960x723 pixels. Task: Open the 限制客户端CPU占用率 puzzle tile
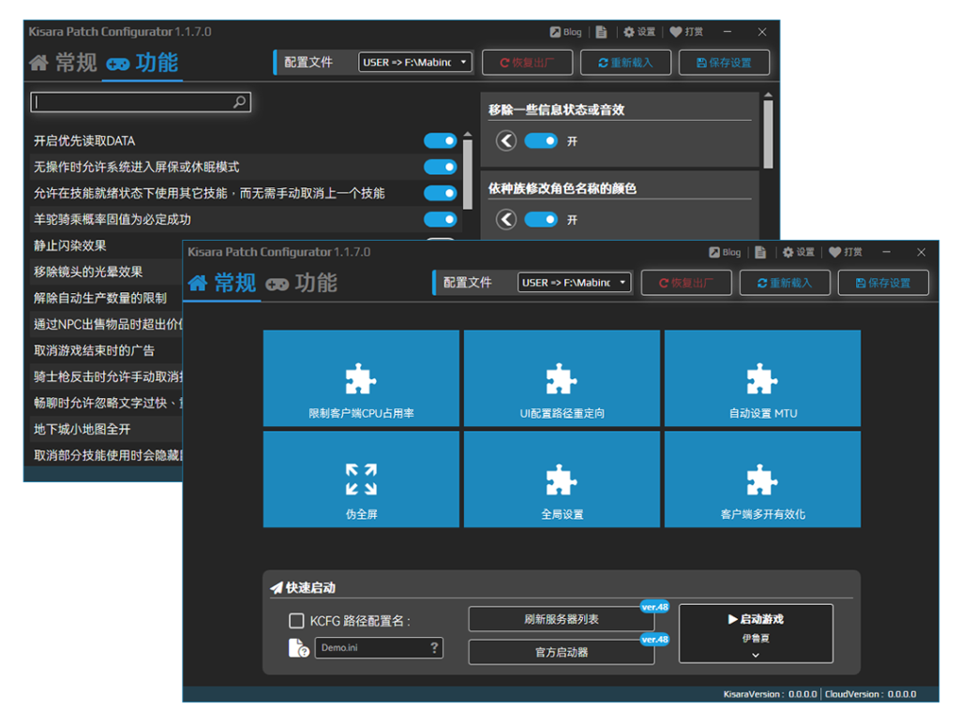361,378
